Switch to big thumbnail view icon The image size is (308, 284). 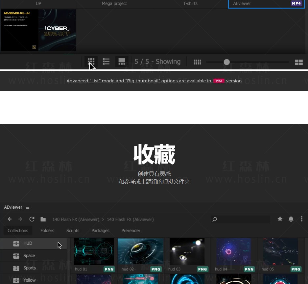pyautogui.click(x=122, y=62)
